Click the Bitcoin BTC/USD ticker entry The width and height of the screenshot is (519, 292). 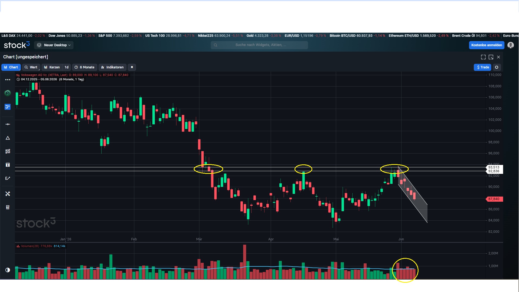coord(357,36)
